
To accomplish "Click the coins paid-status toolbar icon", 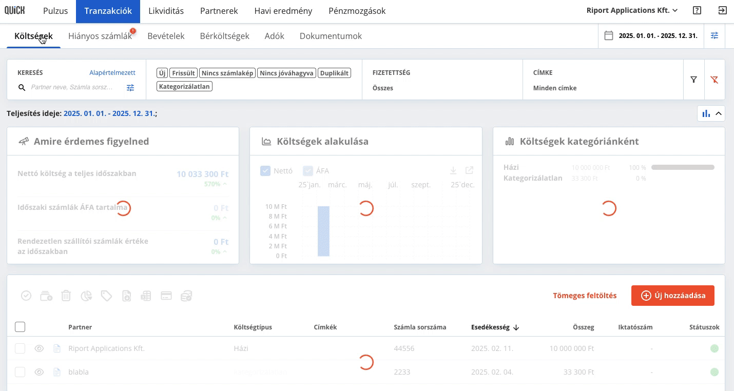I will [x=186, y=296].
